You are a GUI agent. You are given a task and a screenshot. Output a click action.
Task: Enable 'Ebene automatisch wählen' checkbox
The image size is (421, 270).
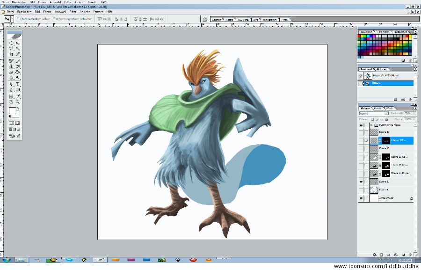click(18, 19)
